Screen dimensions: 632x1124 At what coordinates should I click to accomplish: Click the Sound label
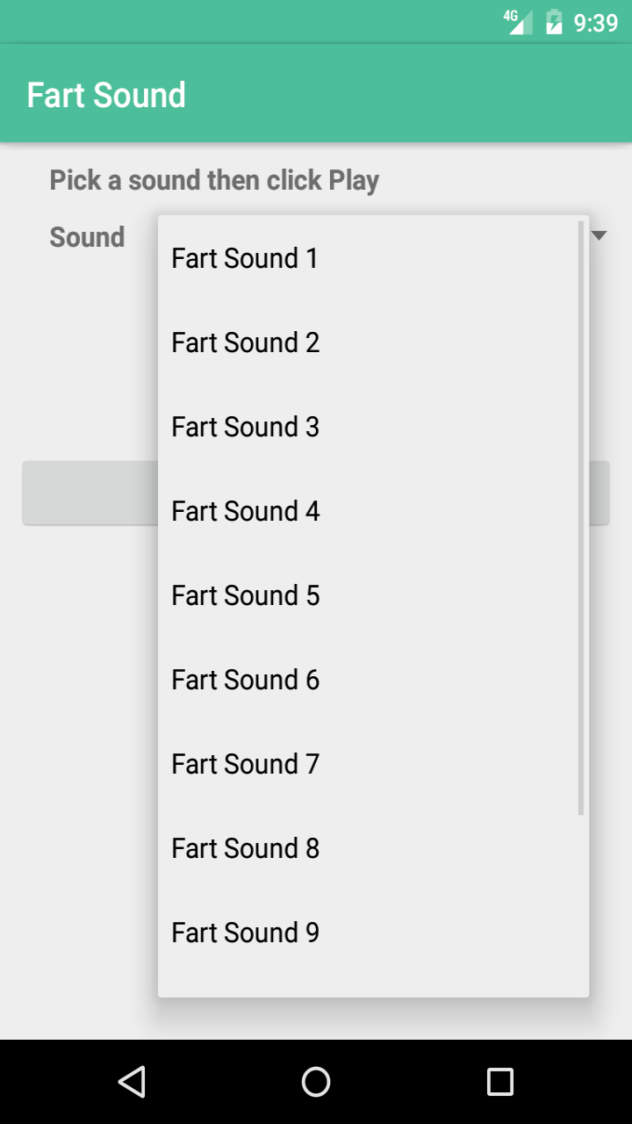(x=86, y=236)
